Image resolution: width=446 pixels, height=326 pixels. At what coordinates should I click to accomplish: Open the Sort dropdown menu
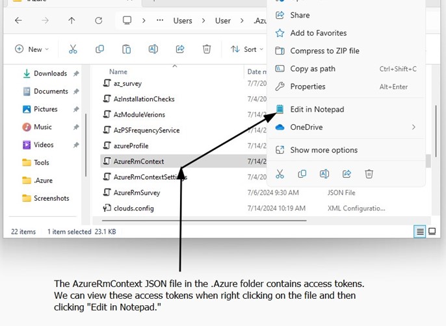tap(246, 49)
